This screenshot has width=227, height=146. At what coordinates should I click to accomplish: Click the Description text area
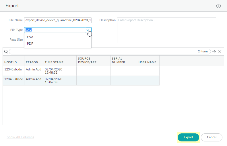[x=166, y=30]
